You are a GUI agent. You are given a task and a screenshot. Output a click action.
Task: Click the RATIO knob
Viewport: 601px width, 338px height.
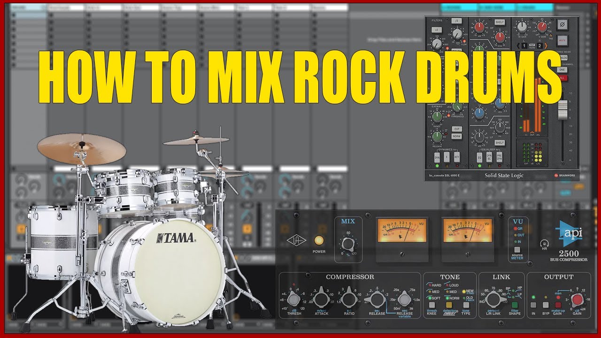349,299
